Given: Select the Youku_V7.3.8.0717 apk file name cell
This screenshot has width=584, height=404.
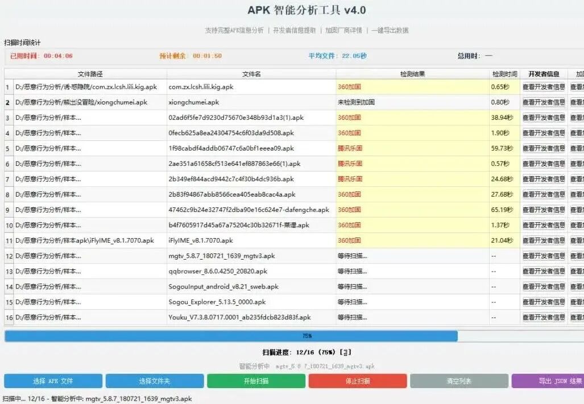Looking at the screenshot, I should tap(251, 317).
